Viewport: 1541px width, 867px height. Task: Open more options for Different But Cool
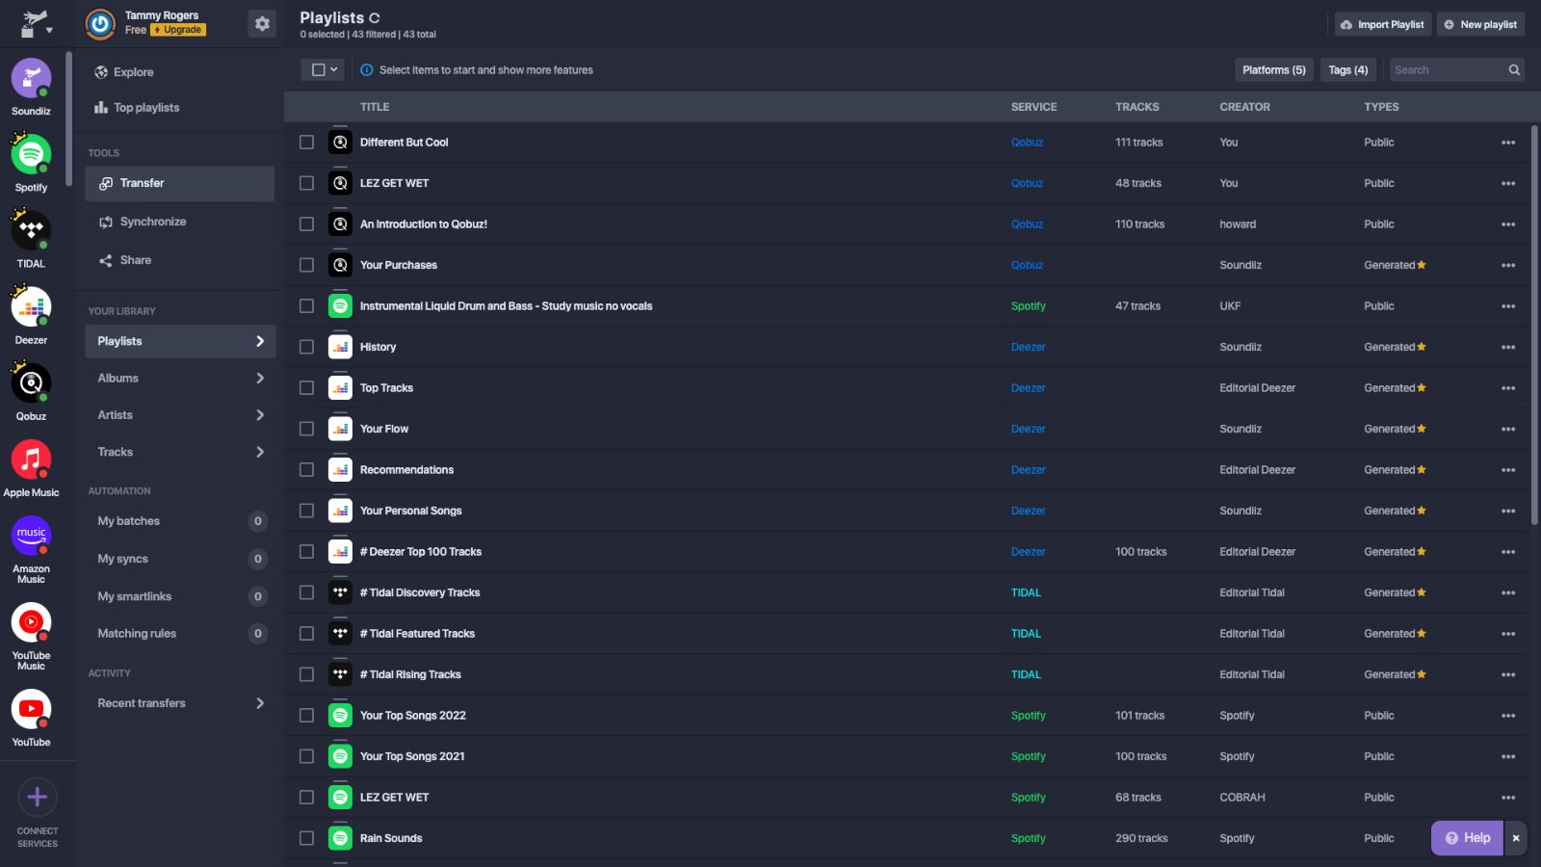coord(1508,143)
